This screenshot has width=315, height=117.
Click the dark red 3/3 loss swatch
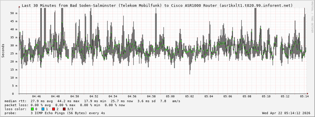pyautogui.click(x=64, y=109)
